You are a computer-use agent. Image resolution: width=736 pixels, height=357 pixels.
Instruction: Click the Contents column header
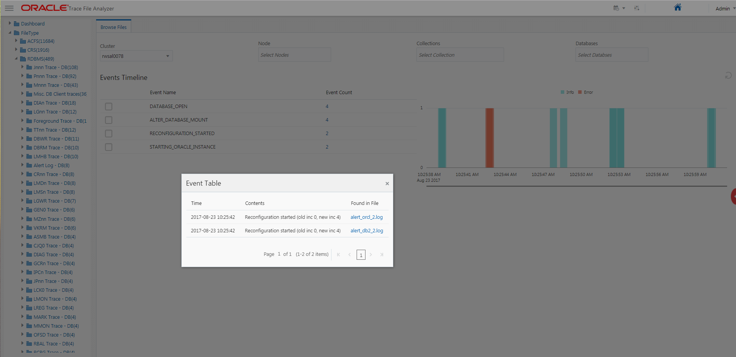pos(255,203)
